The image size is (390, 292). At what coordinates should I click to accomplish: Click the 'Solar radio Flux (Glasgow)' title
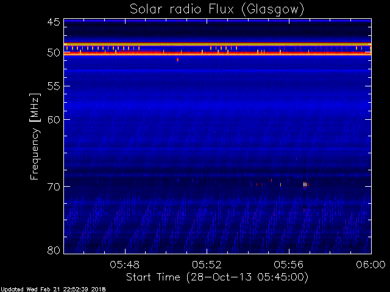[x=217, y=10]
